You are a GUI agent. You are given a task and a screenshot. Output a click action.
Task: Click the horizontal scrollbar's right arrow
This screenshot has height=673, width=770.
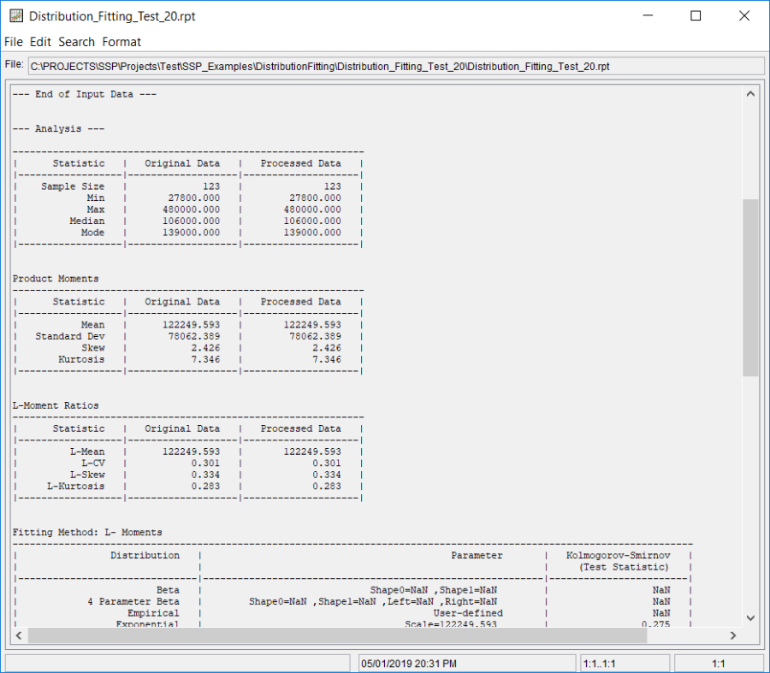tap(734, 635)
